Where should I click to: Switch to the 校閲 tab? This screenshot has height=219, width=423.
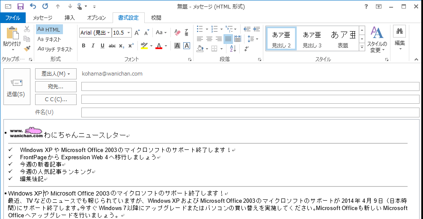(x=156, y=18)
